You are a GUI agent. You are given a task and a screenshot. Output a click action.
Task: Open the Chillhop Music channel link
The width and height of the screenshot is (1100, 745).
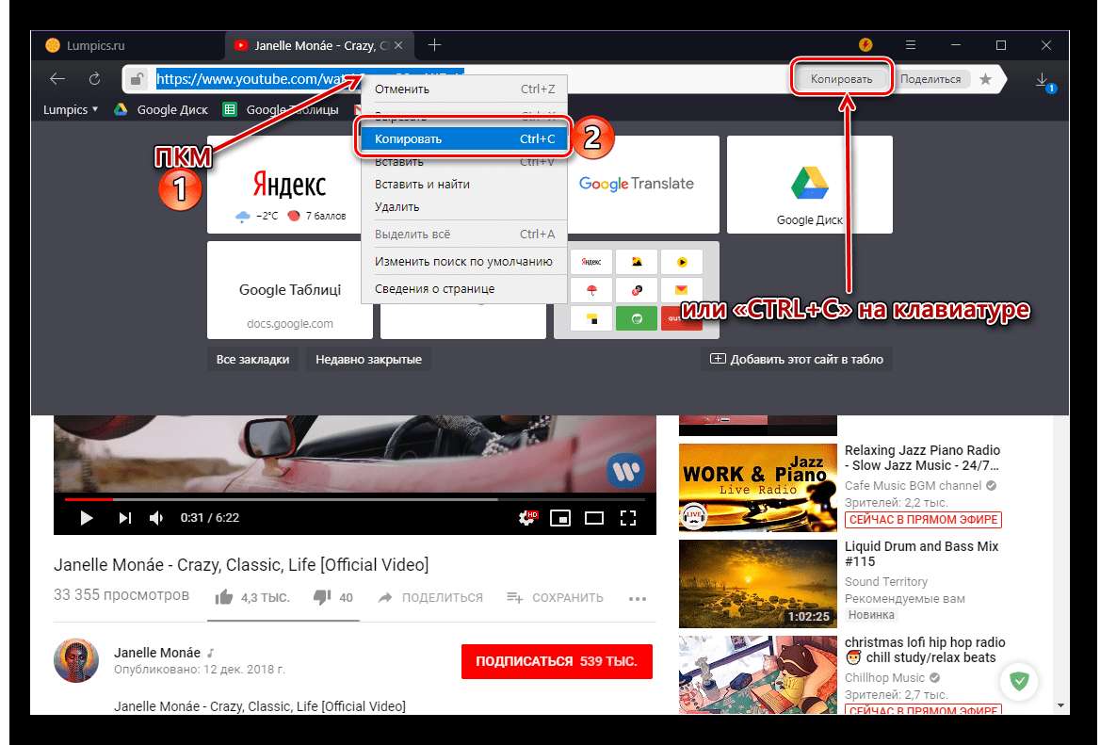point(884,677)
